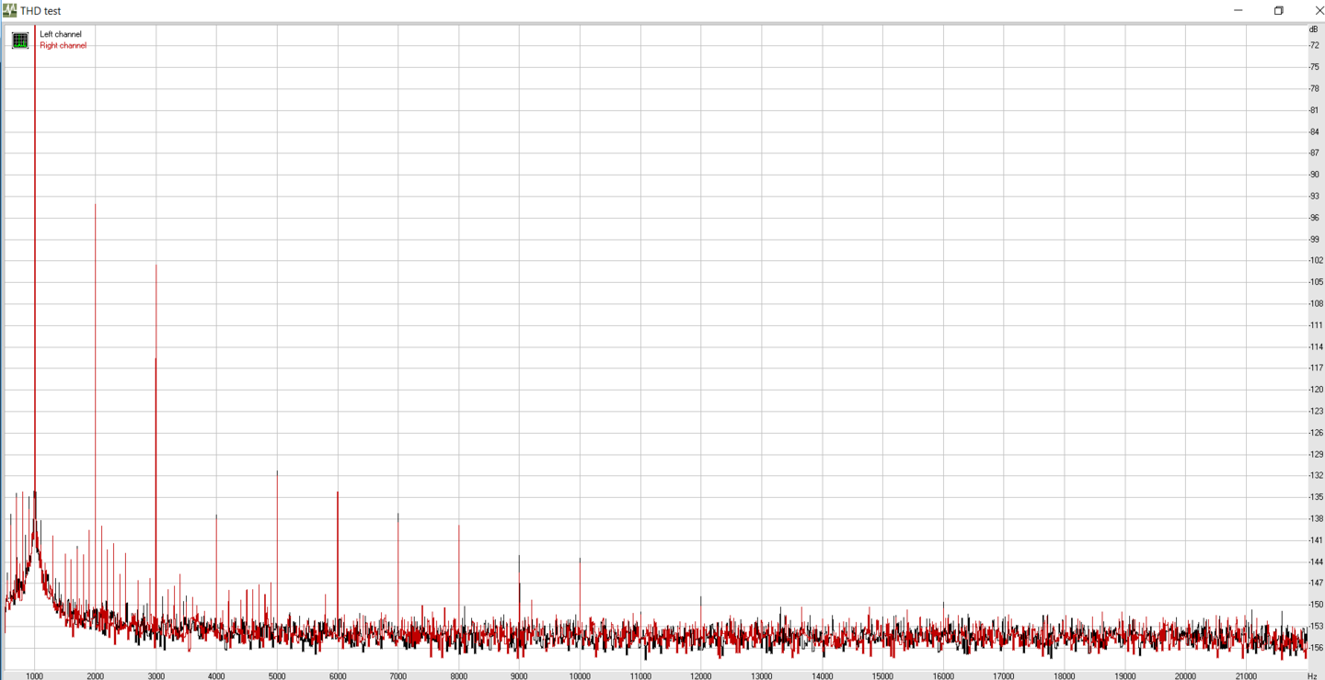Minimize the THD test window

tap(1238, 10)
